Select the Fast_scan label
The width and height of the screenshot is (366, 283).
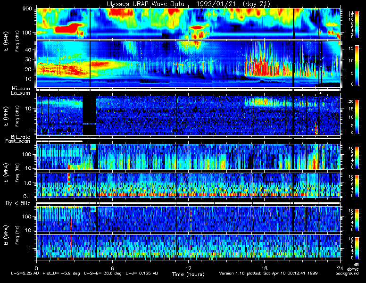coord(18,141)
